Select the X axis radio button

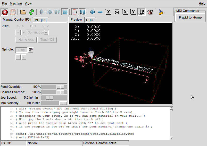[19, 26]
